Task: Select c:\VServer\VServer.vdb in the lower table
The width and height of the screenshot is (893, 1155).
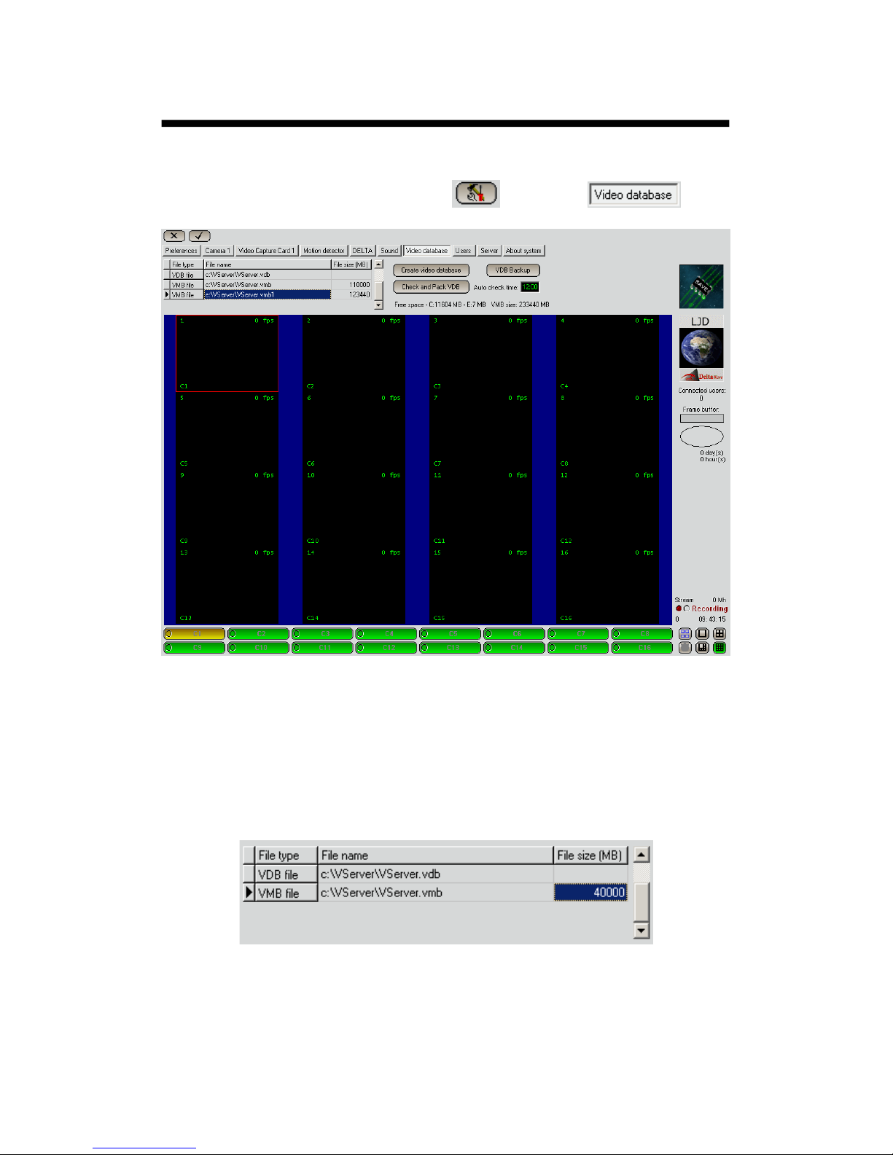Action: (x=436, y=874)
